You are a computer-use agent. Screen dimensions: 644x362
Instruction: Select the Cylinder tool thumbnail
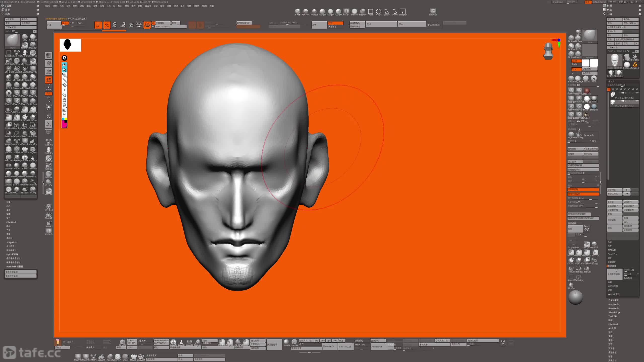[x=627, y=58]
